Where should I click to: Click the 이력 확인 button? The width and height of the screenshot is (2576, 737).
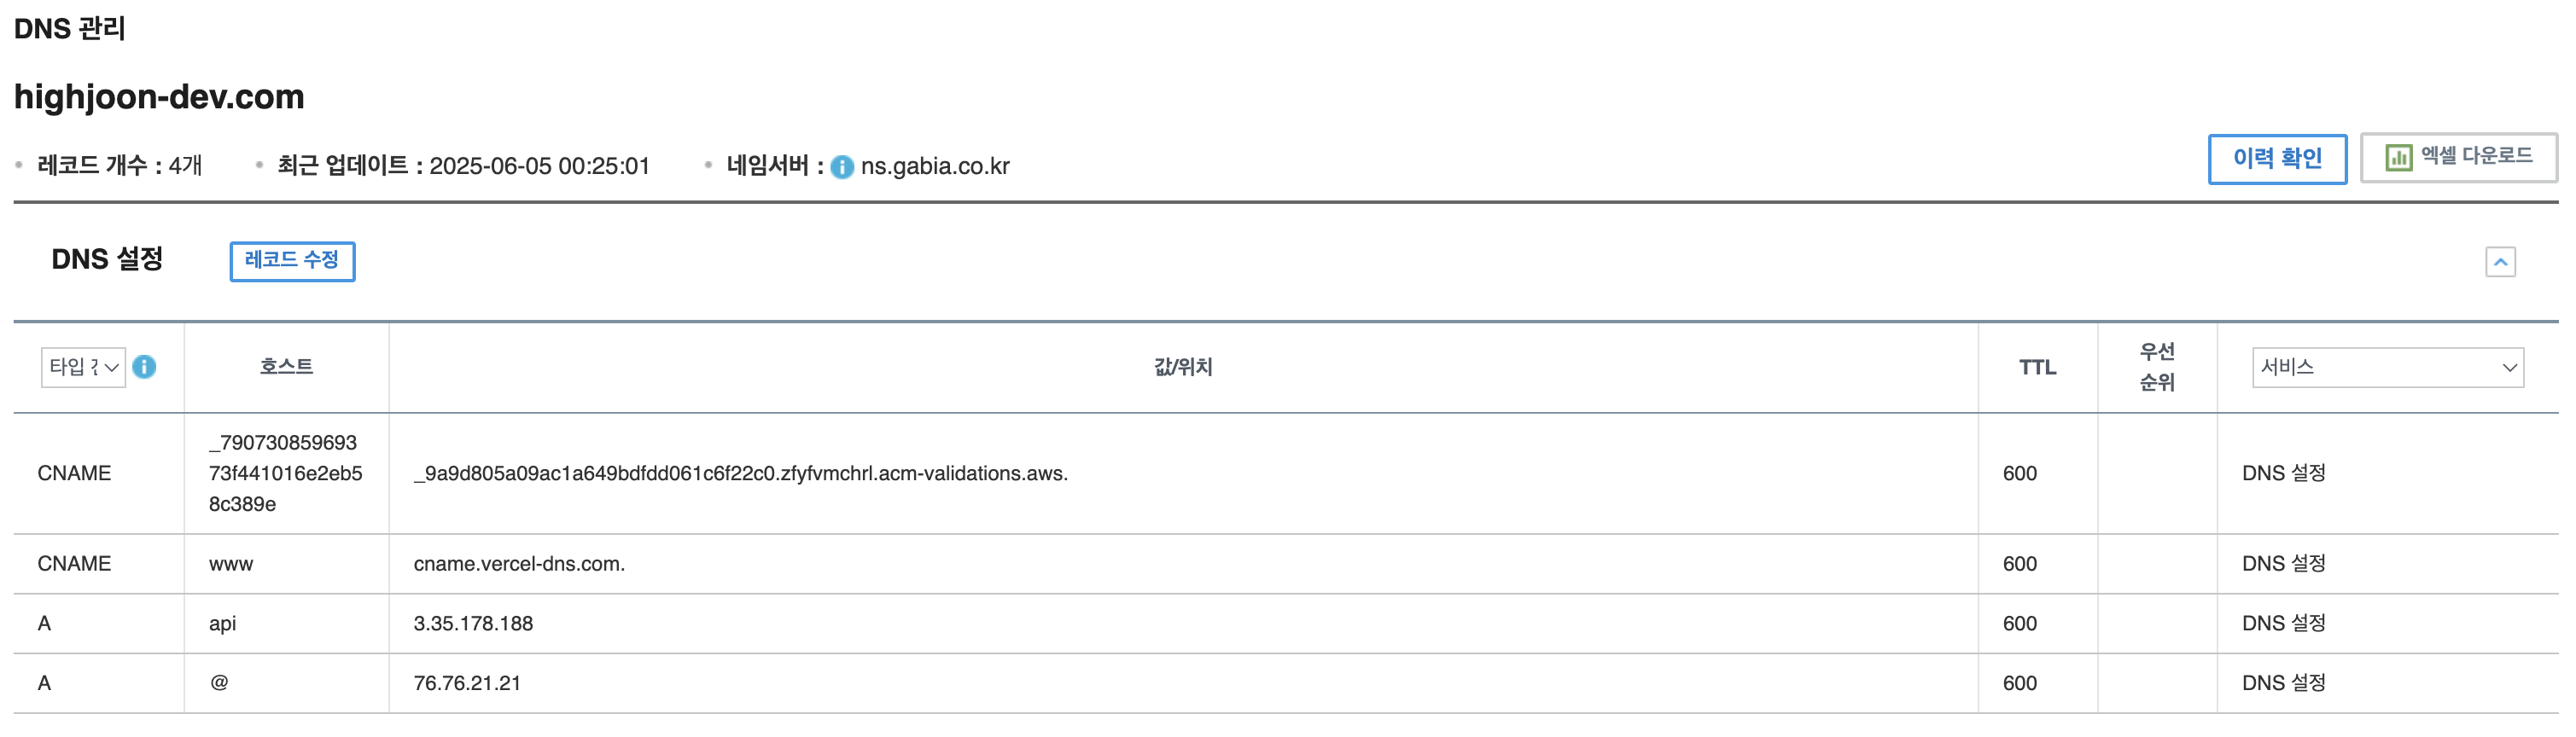(2276, 159)
